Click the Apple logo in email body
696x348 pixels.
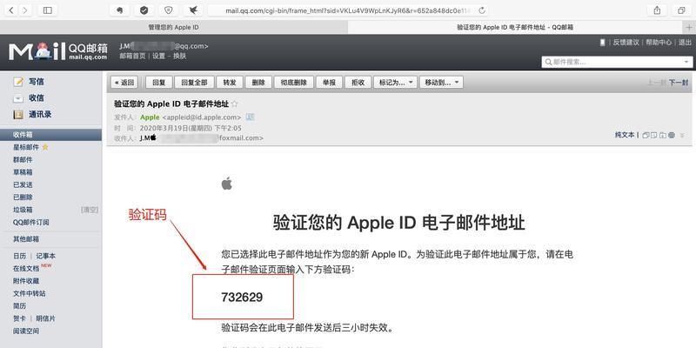(227, 184)
